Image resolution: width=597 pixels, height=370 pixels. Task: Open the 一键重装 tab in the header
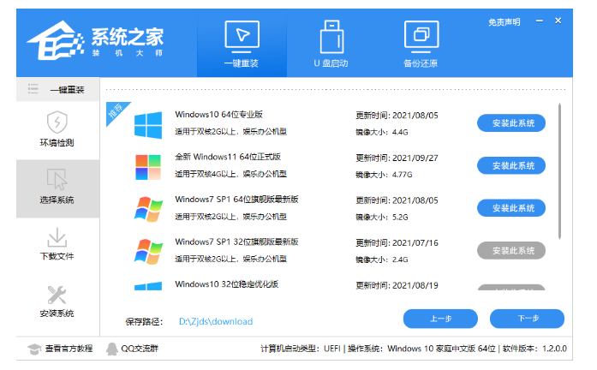click(x=242, y=44)
